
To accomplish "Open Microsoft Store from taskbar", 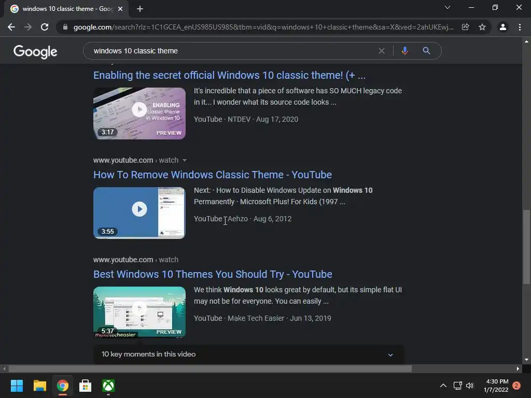I will [86, 386].
